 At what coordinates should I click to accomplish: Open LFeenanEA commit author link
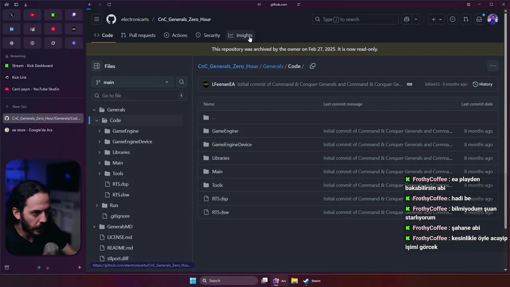pyautogui.click(x=223, y=84)
